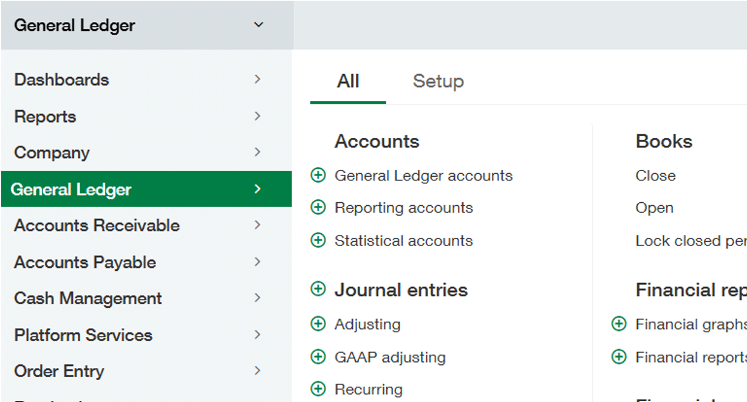This screenshot has height=402, width=747.
Task: Click plus icon beside GAAP adjusting
Action: (x=318, y=357)
